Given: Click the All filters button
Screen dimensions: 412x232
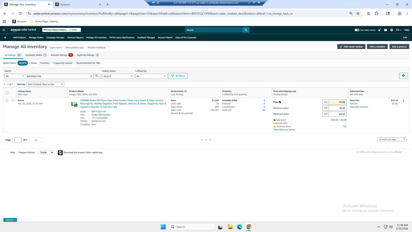Looking at the screenshot, I should pyautogui.click(x=178, y=76).
